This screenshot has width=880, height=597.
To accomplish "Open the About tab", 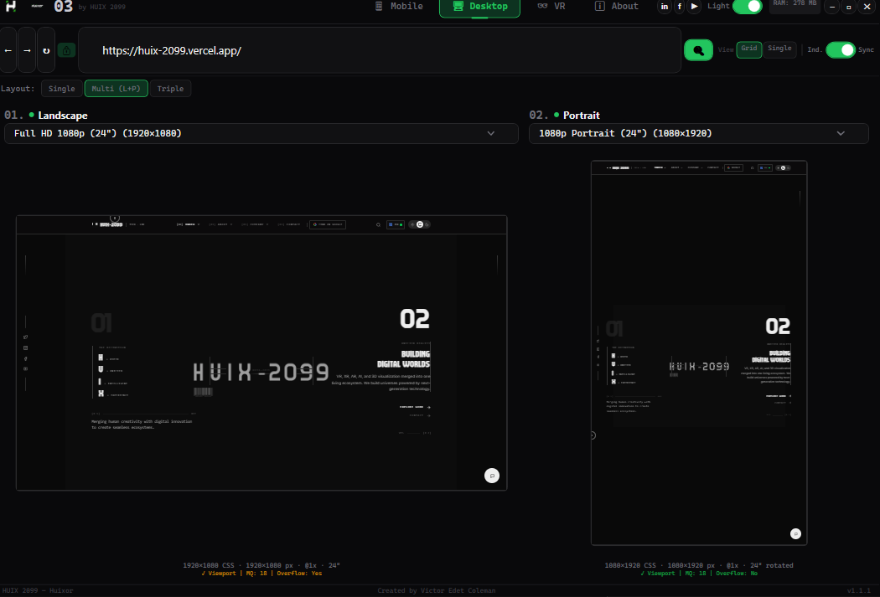I will point(617,7).
